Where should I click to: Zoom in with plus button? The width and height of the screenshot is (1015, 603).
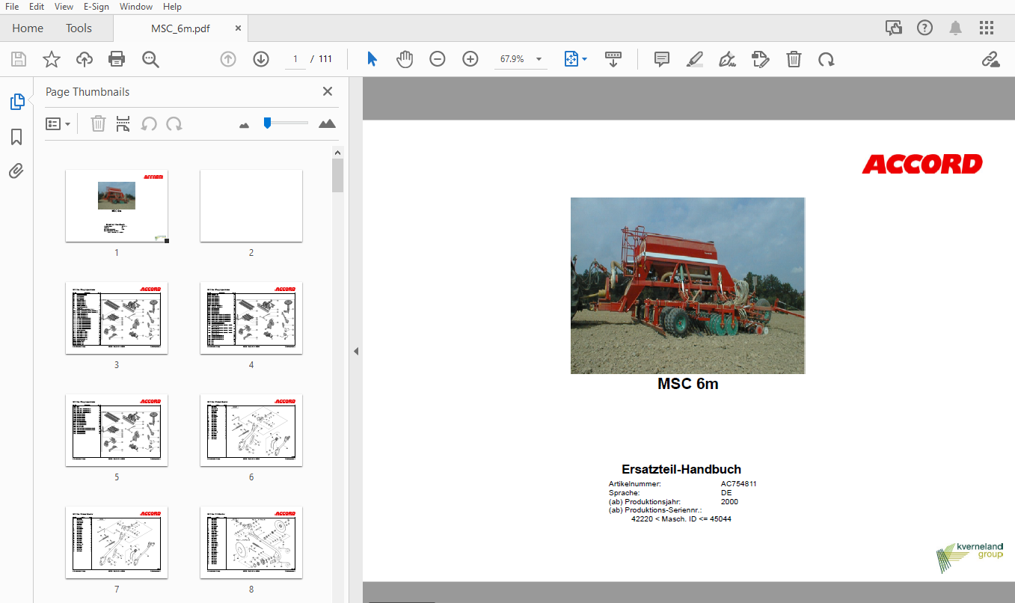470,59
